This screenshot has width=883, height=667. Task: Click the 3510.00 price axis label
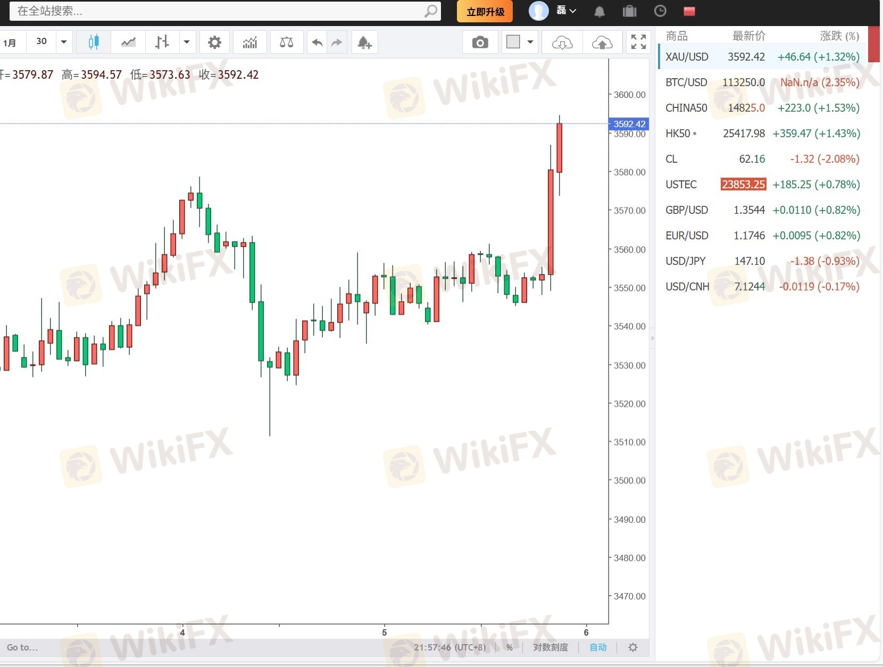click(x=630, y=442)
